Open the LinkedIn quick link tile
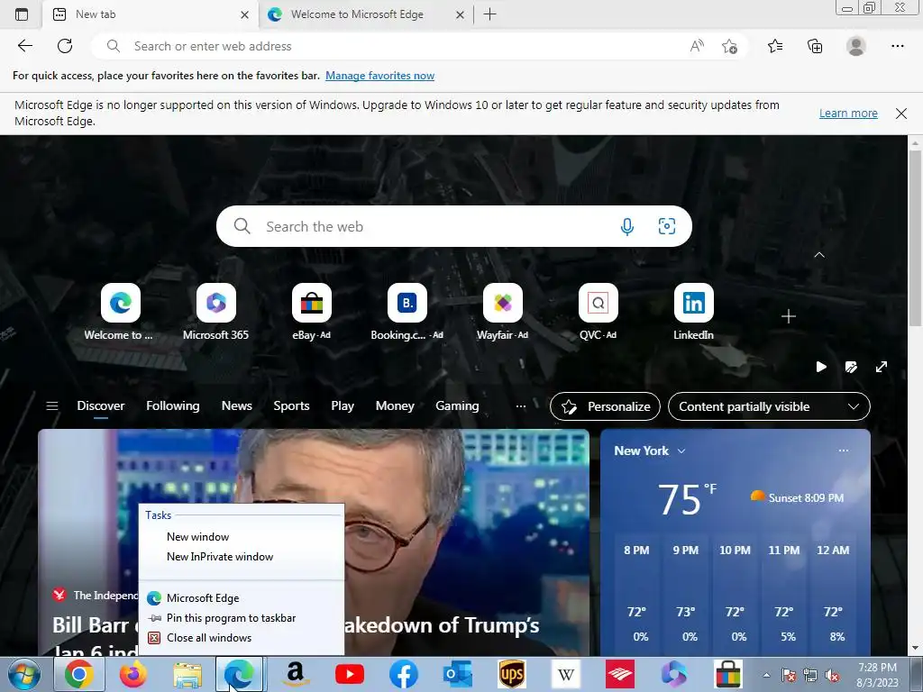The width and height of the screenshot is (923, 692). pos(693,312)
